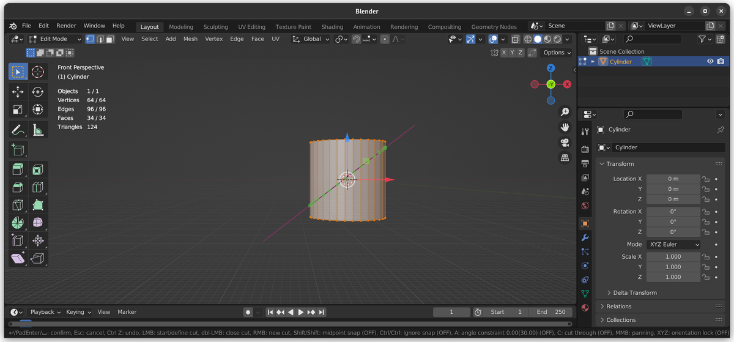The width and height of the screenshot is (734, 342).
Task: Choose the Rip Region tool
Action: pyautogui.click(x=38, y=258)
